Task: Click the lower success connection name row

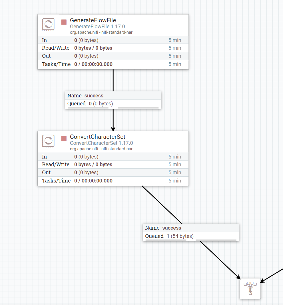Action: coord(191,228)
